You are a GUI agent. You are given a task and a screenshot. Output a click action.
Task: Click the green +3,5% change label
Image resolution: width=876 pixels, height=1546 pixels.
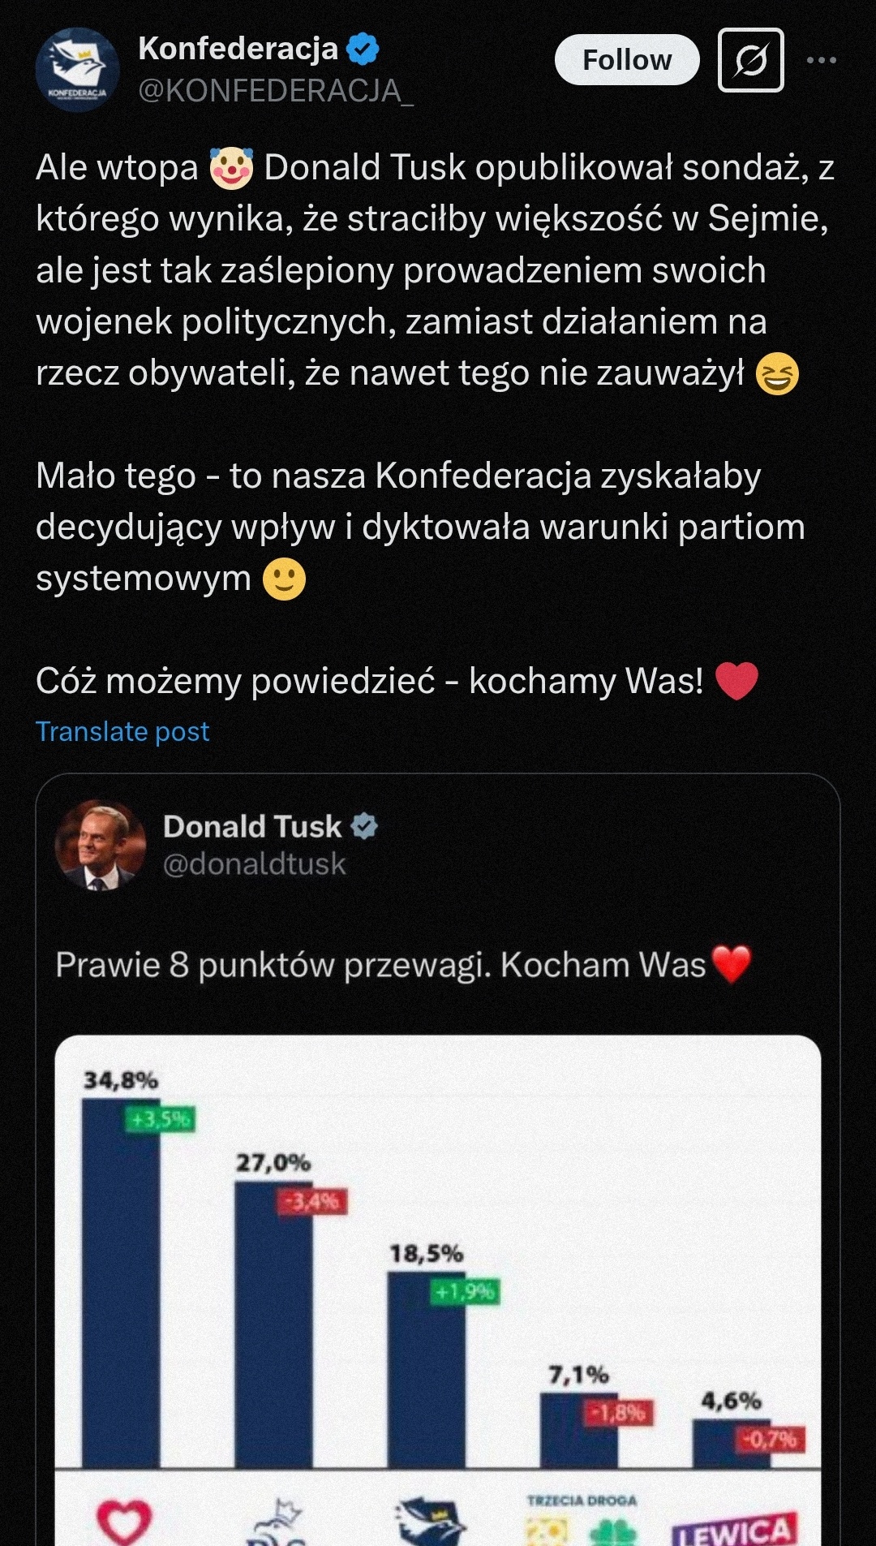(160, 1120)
